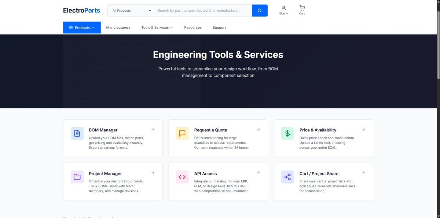Click the search magnifier icon
Viewport: 440px width, 218px height.
[260, 10]
